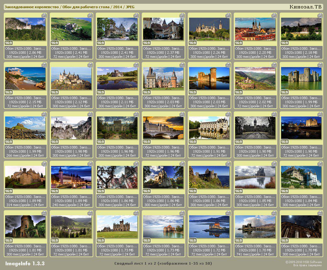The image size is (327, 270).
Task: Open the river-arches chateau thumbnail 1.91 МБ
Action: click(209, 128)
